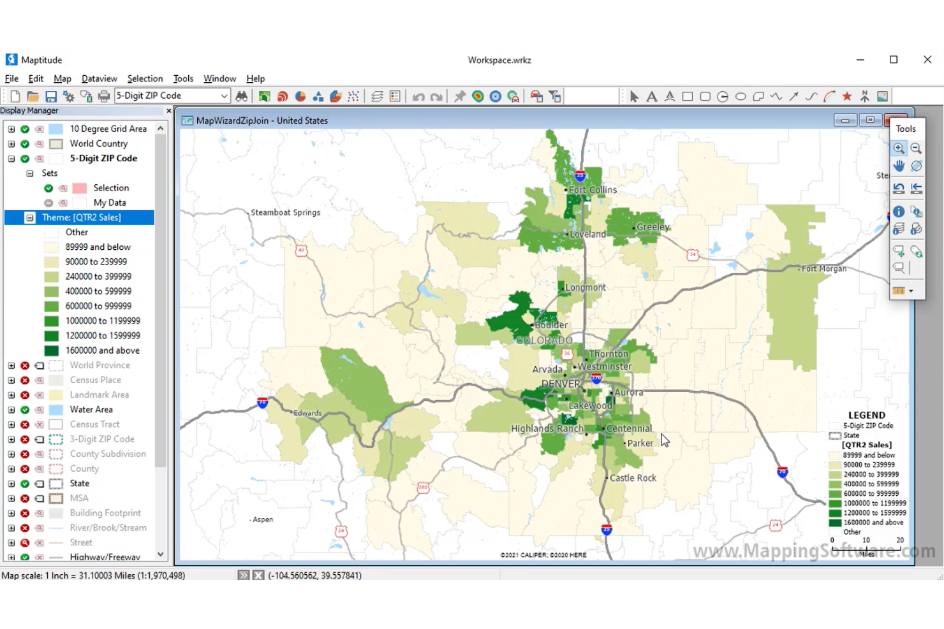Viewport: 944px width, 629px height.
Task: Close the Display Manager panel
Action: (x=168, y=111)
